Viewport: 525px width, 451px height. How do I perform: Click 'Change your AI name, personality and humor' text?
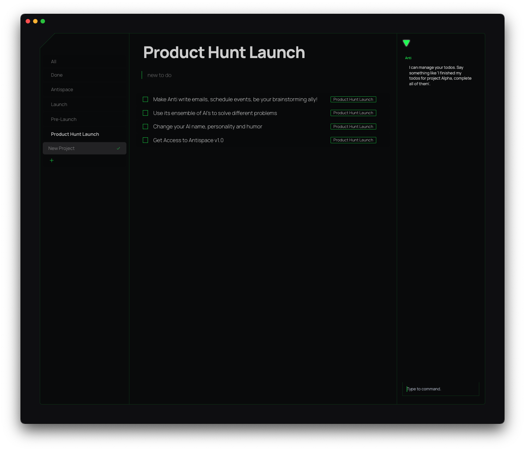(x=207, y=127)
